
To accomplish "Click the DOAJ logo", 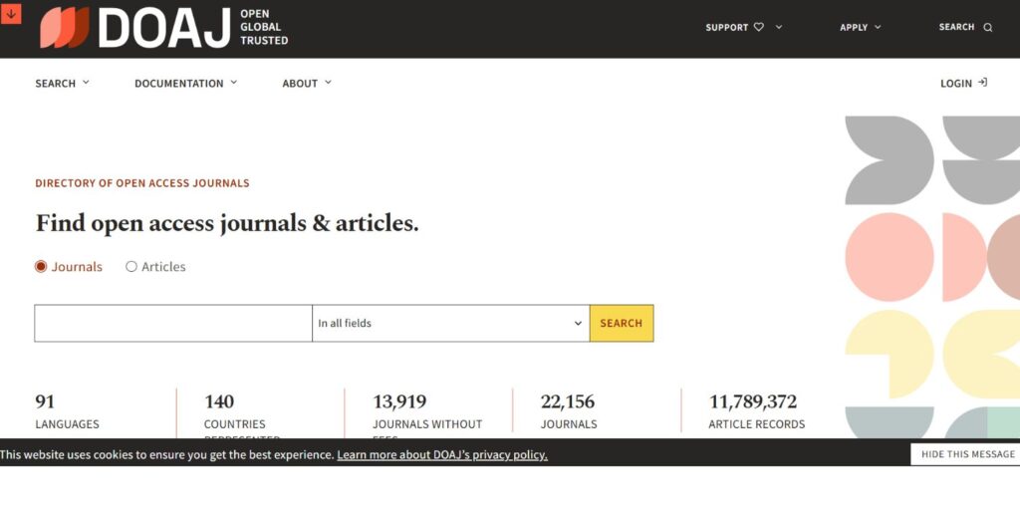I will pyautogui.click(x=163, y=28).
